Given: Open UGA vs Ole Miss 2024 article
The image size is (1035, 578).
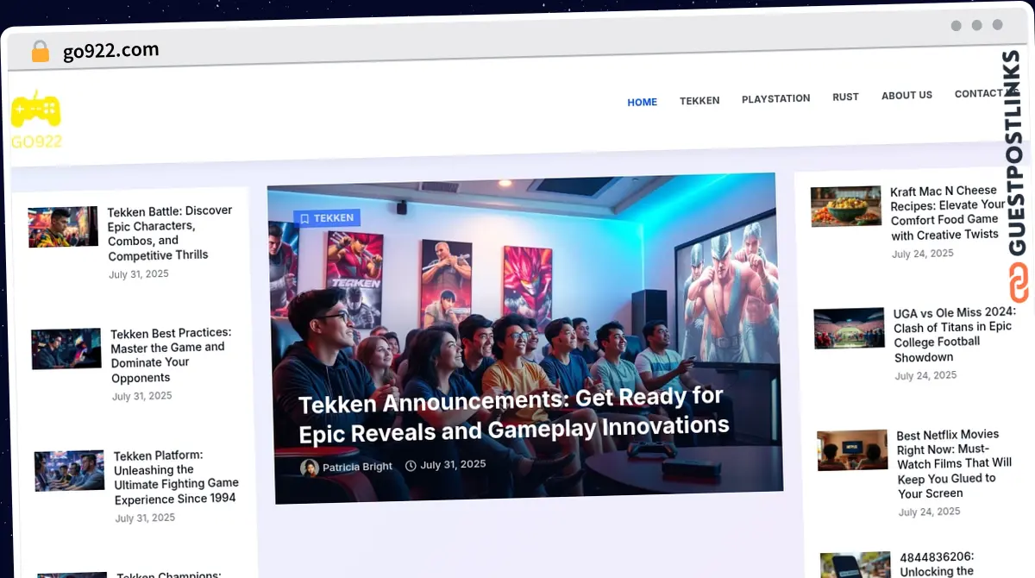Looking at the screenshot, I should [954, 335].
